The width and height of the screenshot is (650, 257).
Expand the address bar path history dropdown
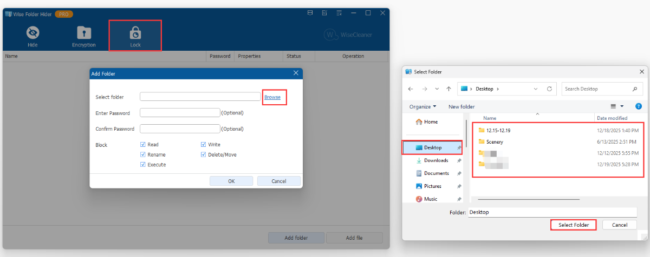[536, 89]
